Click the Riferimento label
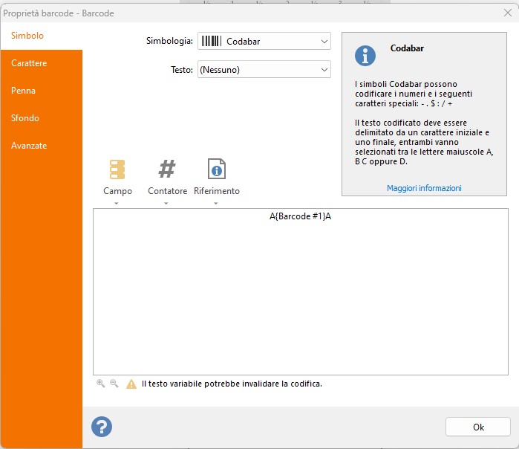The image size is (519, 449). [x=217, y=191]
